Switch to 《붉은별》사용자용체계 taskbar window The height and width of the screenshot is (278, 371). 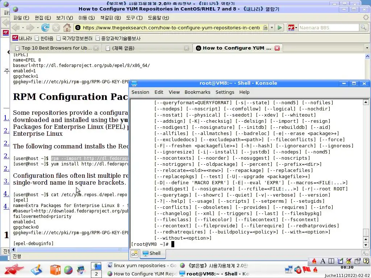pyautogui.click(x=214, y=265)
